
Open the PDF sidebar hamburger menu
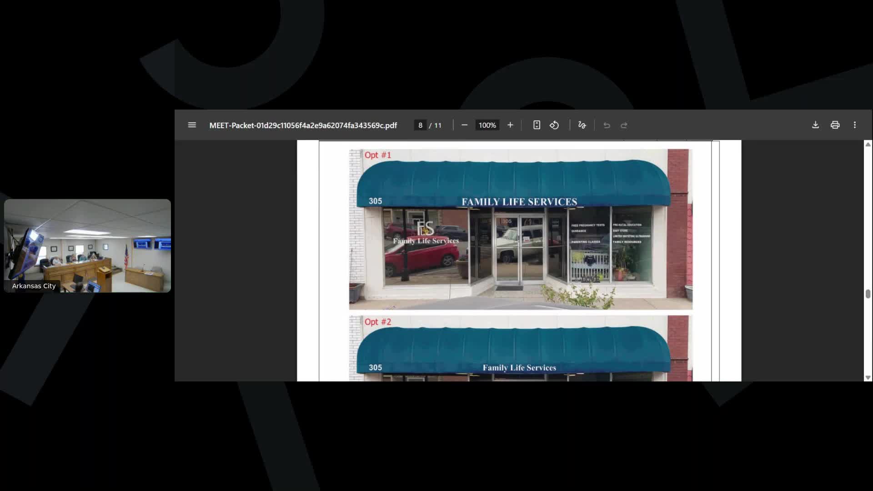point(192,125)
